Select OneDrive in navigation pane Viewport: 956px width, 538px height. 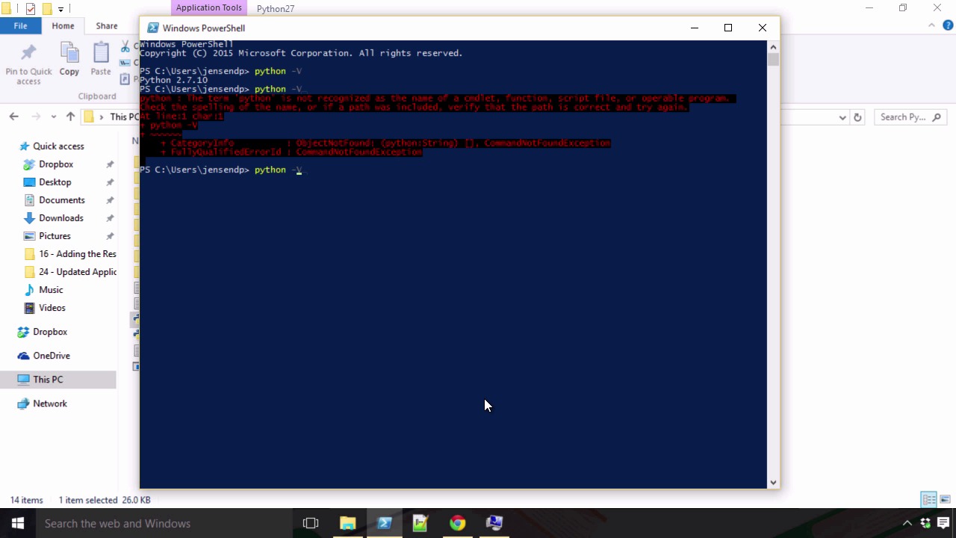point(52,356)
